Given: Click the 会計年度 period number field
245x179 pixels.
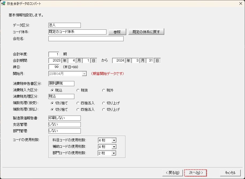Looking at the screenshot, I should pos(54,54).
